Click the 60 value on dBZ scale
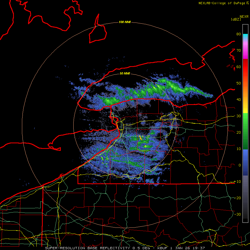This screenshot has width=250, height=250. pyautogui.click(x=239, y=67)
